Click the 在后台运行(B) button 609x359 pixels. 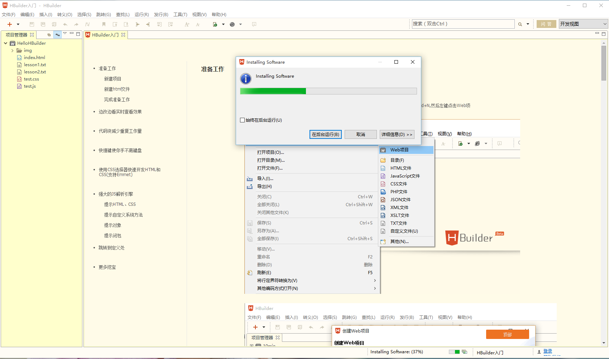pyautogui.click(x=325, y=134)
